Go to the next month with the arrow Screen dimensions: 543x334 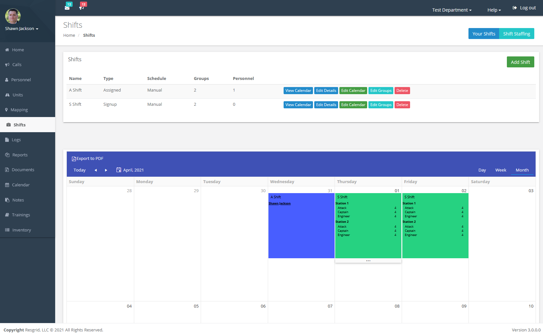pos(106,170)
